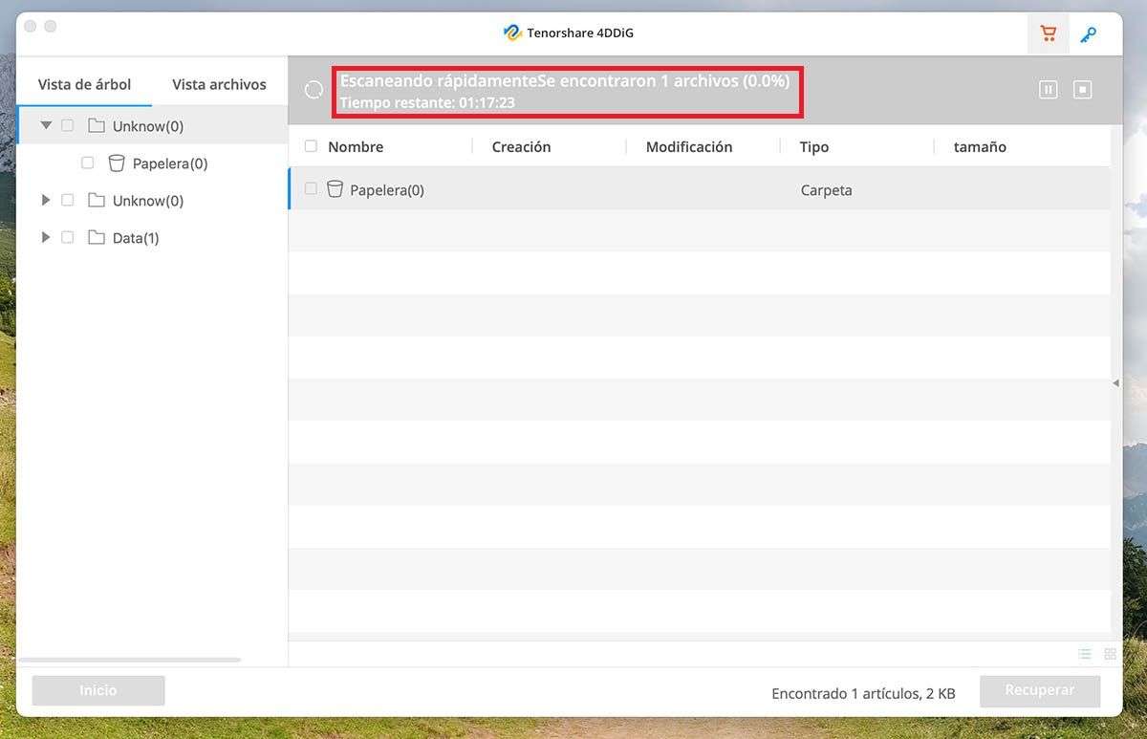Pause the scan with the pause icon

pyautogui.click(x=1048, y=89)
